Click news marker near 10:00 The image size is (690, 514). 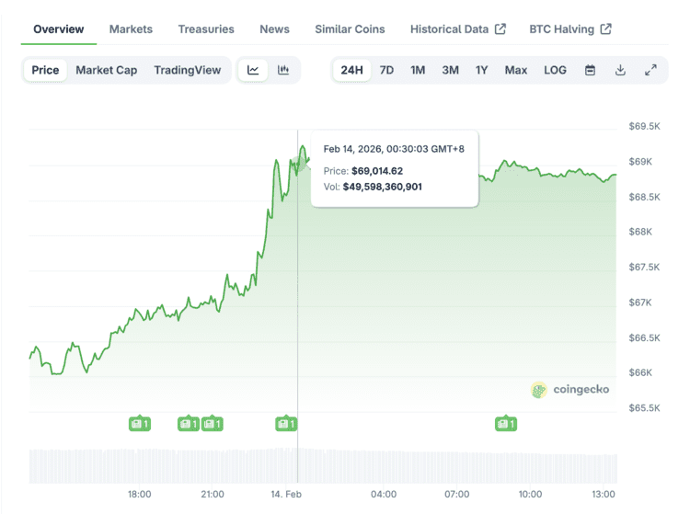click(506, 423)
